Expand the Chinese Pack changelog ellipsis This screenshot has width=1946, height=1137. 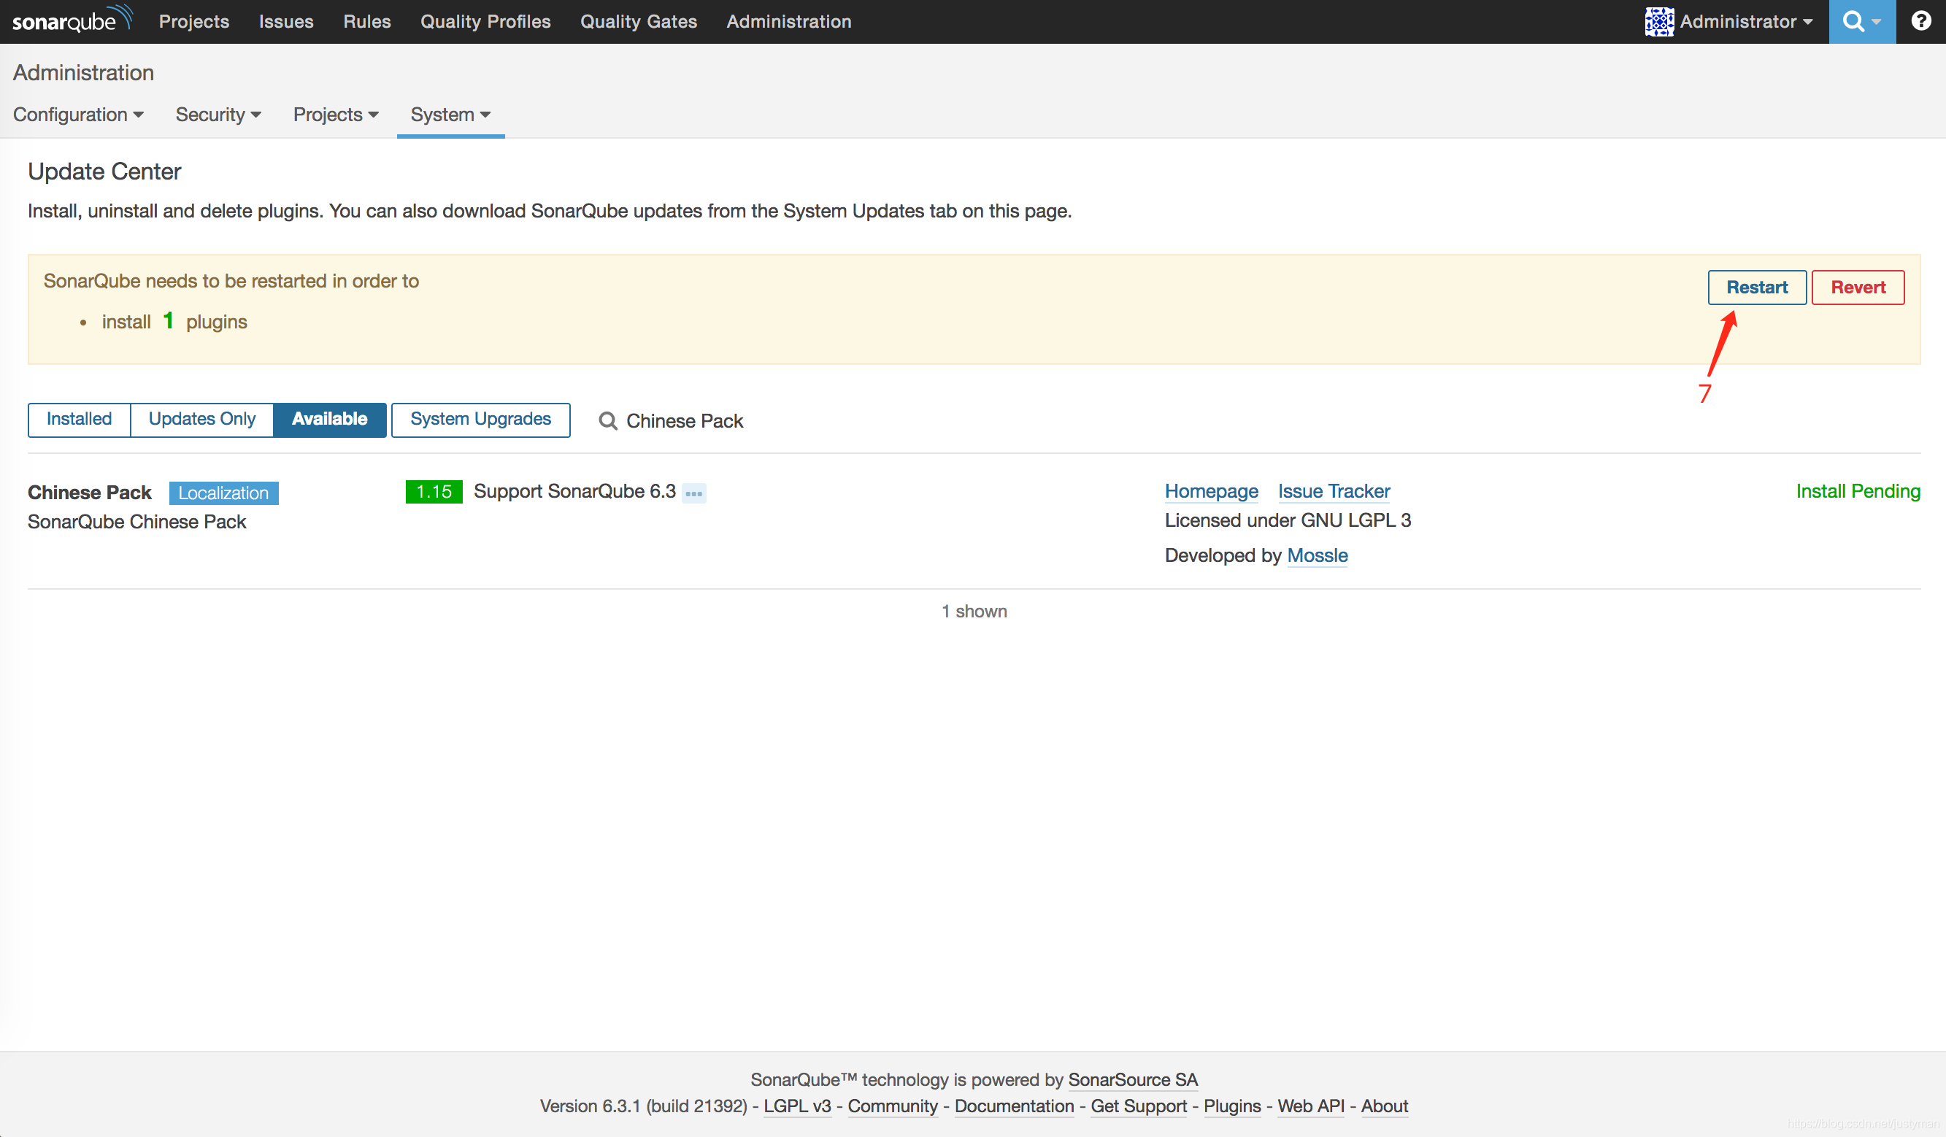pos(693,493)
